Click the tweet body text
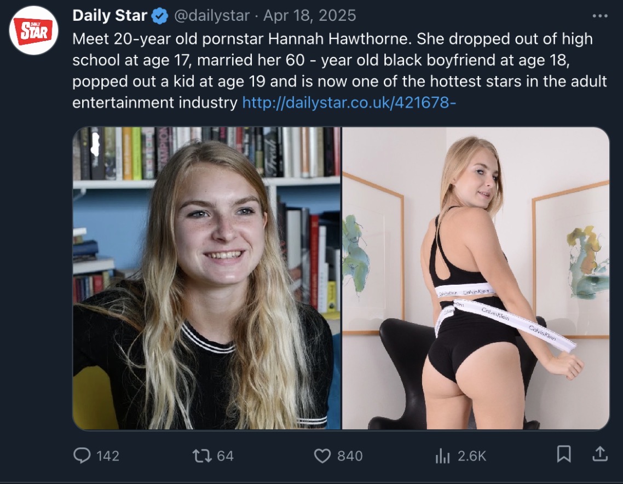Screen dimensions: 623x484 tap(340, 71)
